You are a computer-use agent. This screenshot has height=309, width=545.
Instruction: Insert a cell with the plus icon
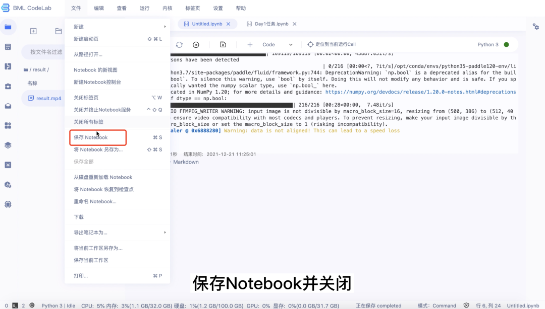[x=250, y=45]
